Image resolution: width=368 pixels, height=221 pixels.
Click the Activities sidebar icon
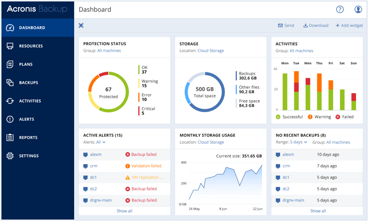coord(9,101)
